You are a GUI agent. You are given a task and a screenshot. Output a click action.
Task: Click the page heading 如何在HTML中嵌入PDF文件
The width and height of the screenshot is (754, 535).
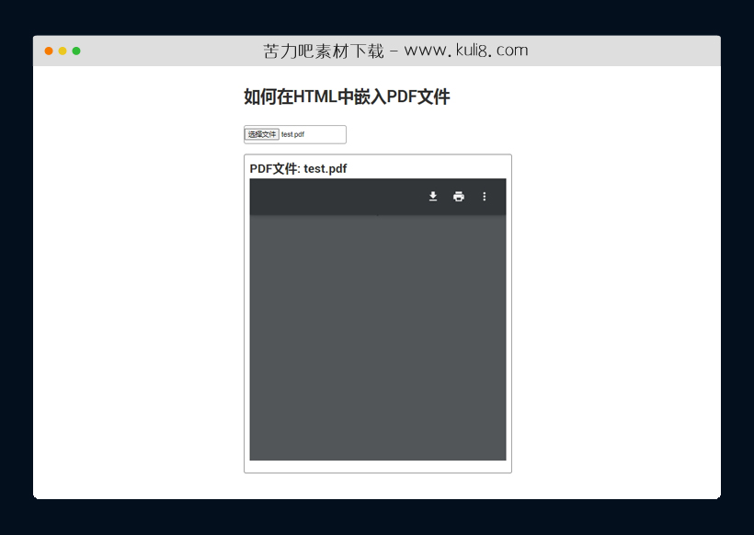[x=346, y=97]
